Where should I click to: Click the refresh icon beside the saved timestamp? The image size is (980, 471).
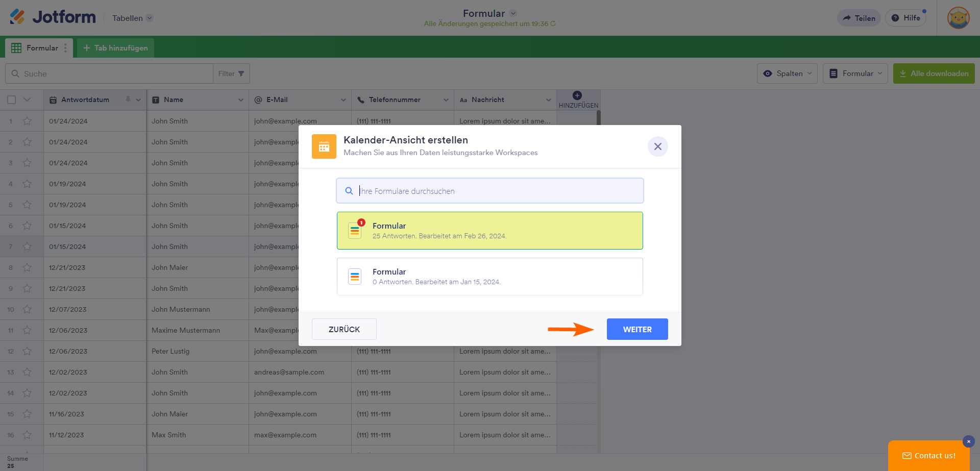553,24
